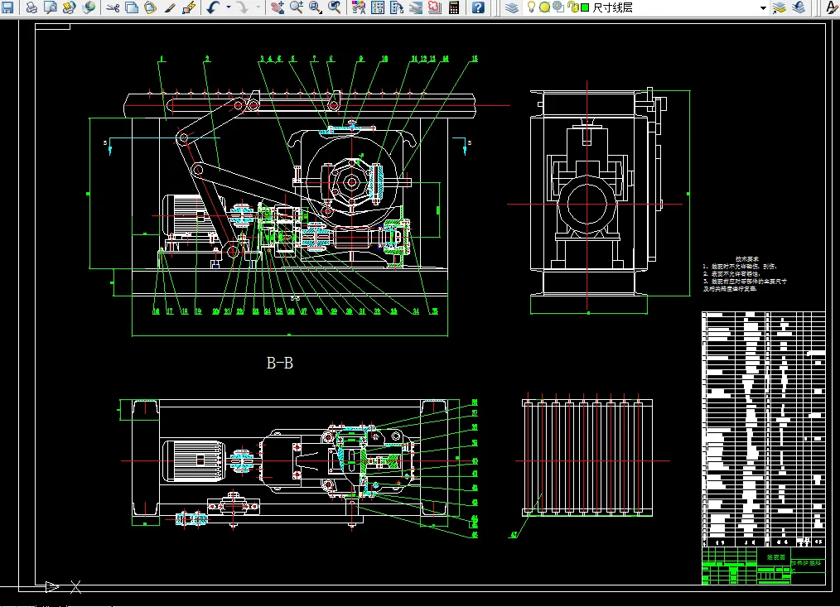840x607 pixels.
Task: Click the 3D DWF globe icon
Action: coord(89,7)
